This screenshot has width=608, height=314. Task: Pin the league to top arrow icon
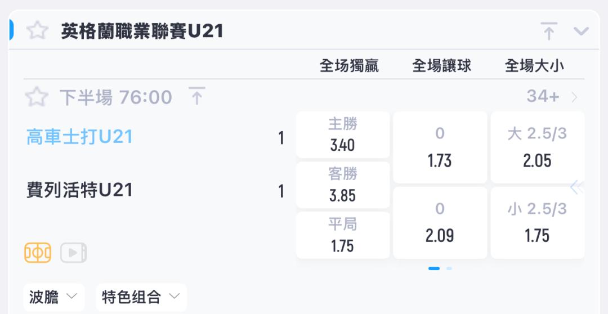(x=549, y=30)
